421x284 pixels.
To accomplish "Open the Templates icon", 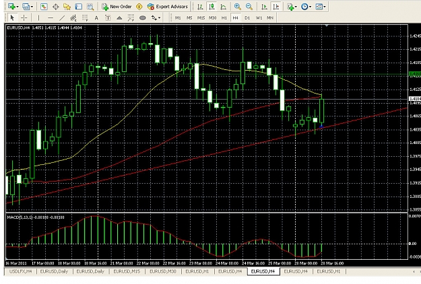I will point(319,7).
